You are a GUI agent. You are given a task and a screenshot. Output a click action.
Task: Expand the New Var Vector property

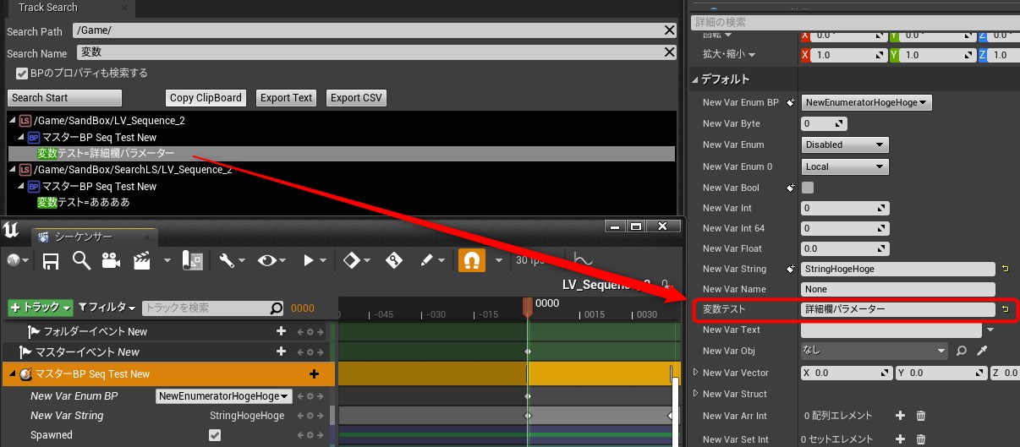click(x=696, y=373)
